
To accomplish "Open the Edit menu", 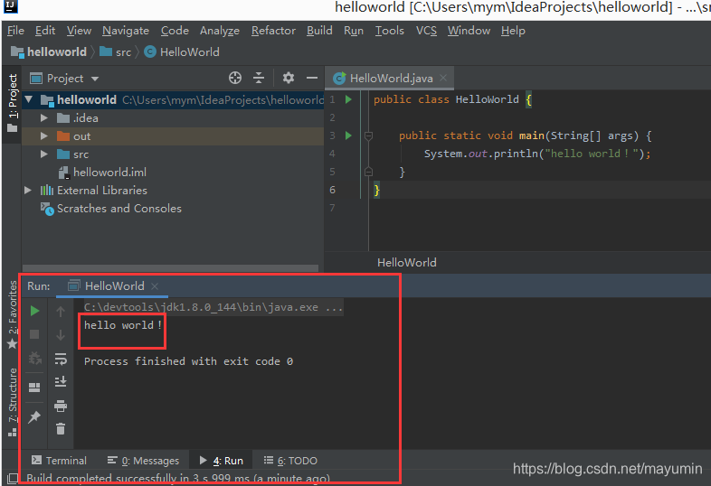I will (45, 31).
